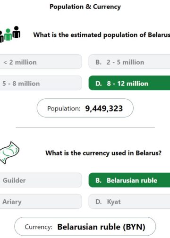
Task: Click the Population 9,449,323 info pill
Action: [85, 108]
